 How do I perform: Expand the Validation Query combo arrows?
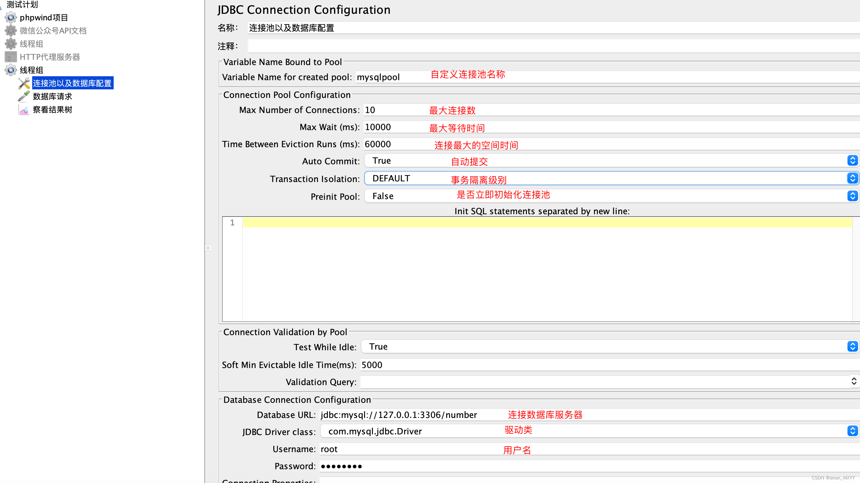854,381
